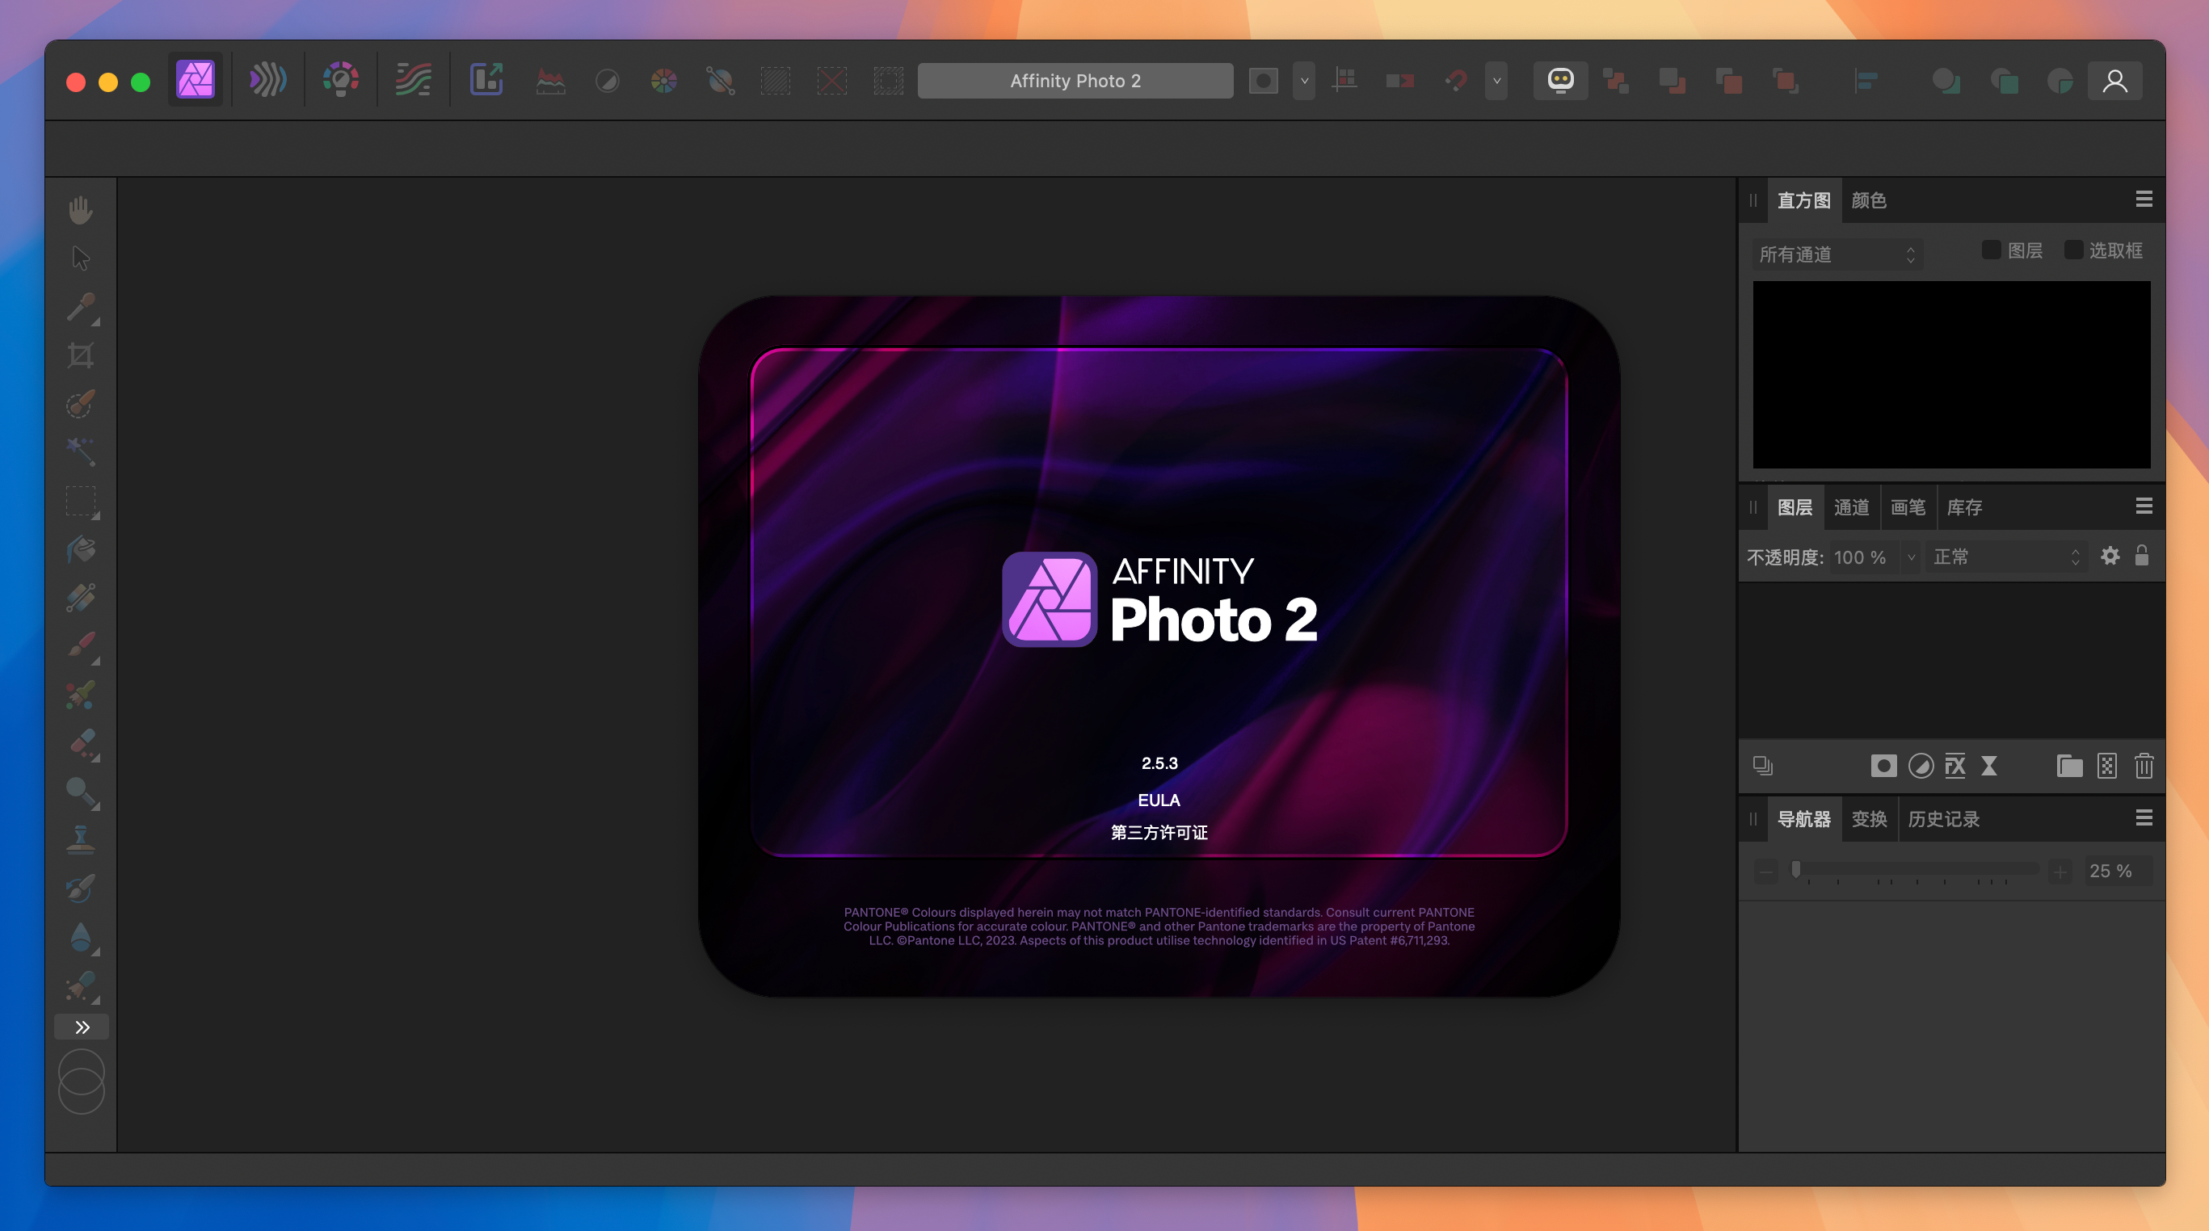Select the Move tool arrow
Image resolution: width=2209 pixels, height=1231 pixels.
(x=81, y=258)
